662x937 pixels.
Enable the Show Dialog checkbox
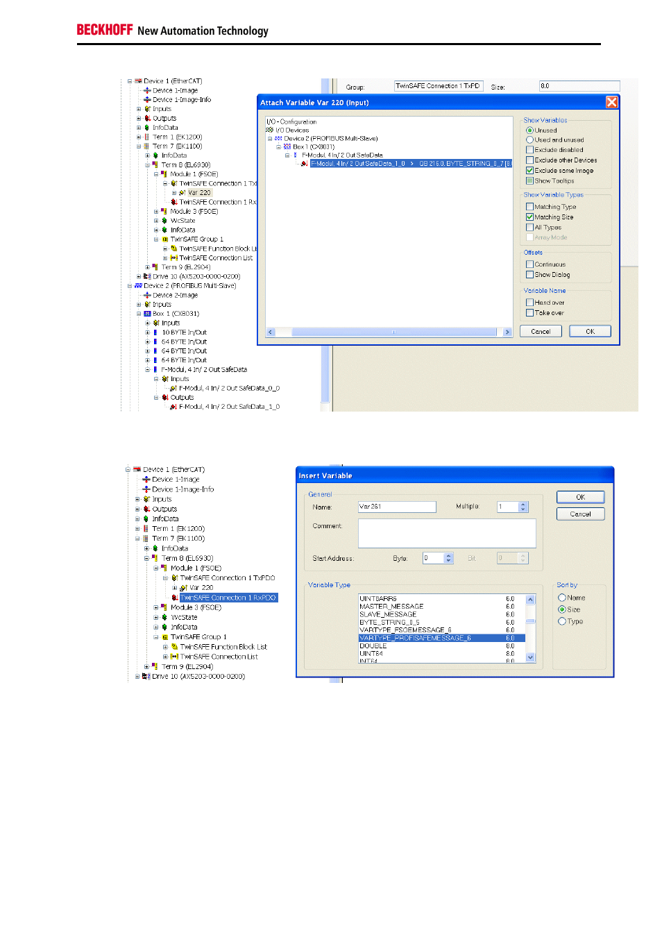coord(529,275)
